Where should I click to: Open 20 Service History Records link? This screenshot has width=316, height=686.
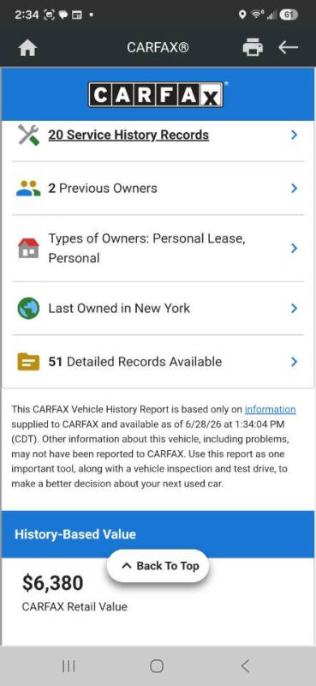pos(128,135)
